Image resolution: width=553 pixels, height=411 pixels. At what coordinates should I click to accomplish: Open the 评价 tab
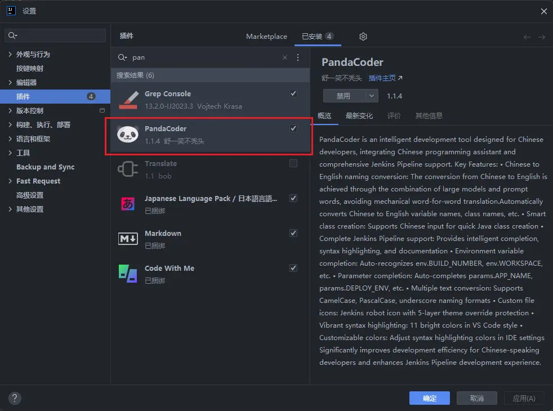[x=394, y=115]
